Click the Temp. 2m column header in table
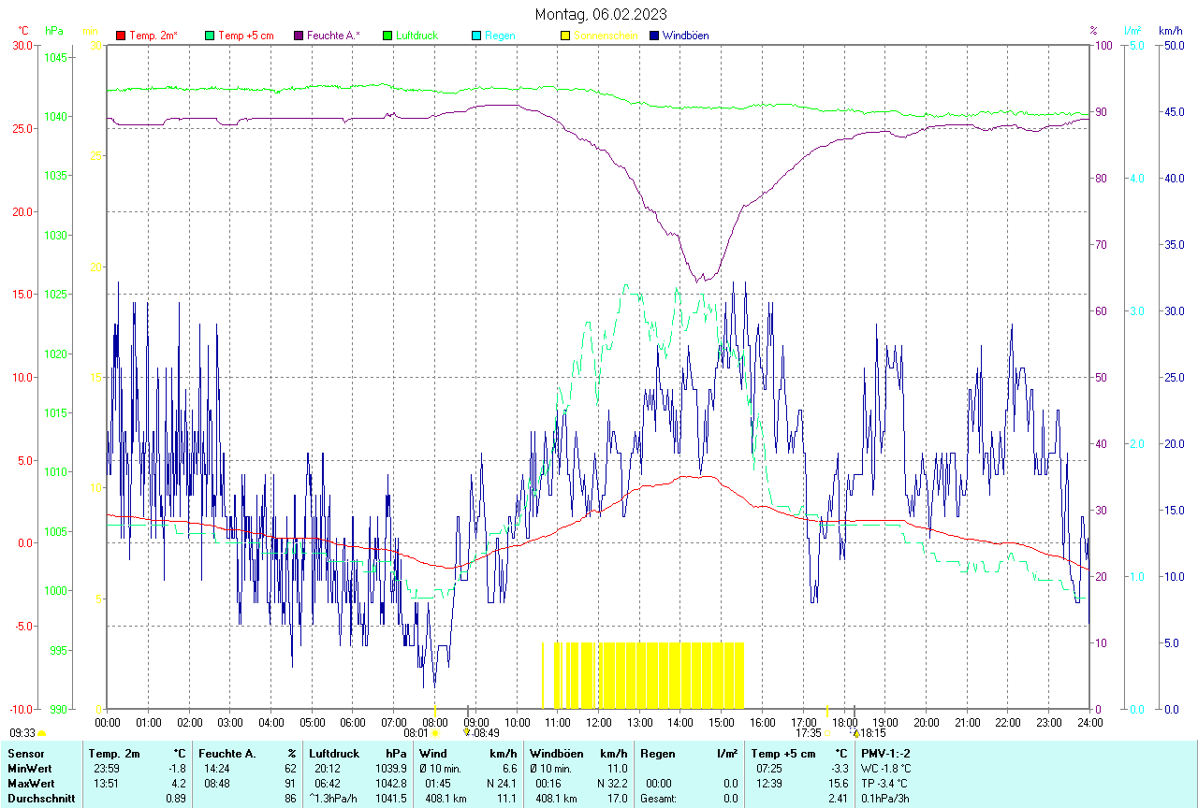Screen dimensions: 1198x808 coord(114,753)
